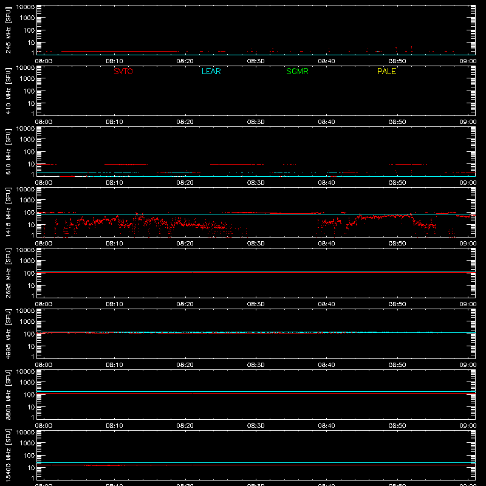Click 08:30 time label under 245 MHz panel
The image size is (486, 486).
[256, 61]
